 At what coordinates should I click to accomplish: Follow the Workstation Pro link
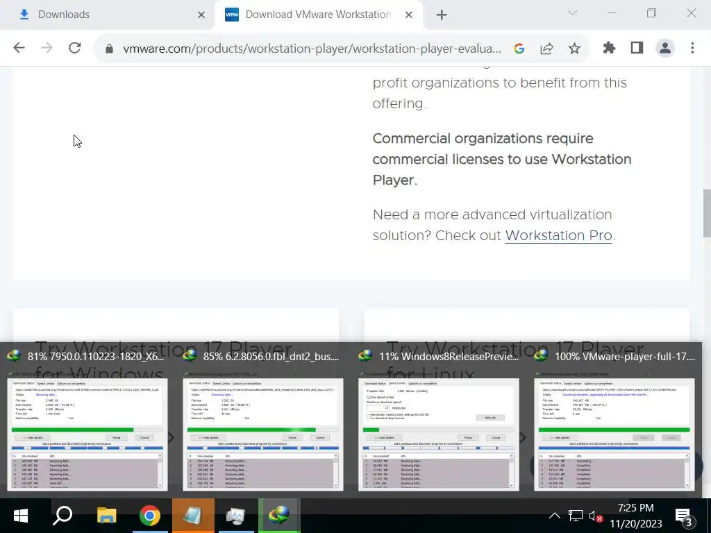(x=559, y=236)
